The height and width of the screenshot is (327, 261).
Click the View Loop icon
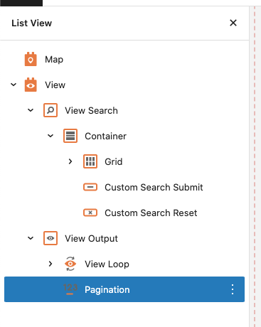(70, 264)
